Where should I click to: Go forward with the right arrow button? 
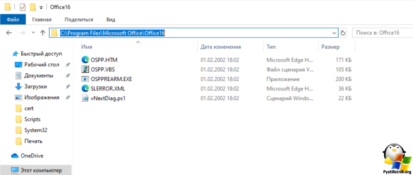click(x=23, y=33)
